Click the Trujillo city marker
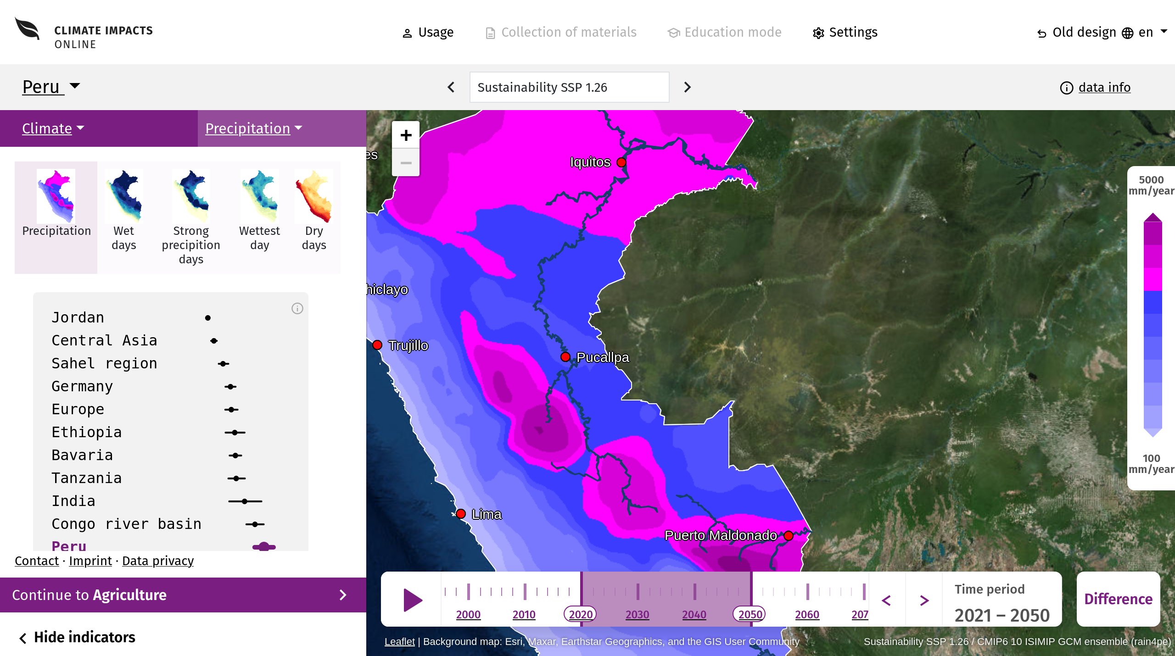The image size is (1175, 656). pos(377,345)
